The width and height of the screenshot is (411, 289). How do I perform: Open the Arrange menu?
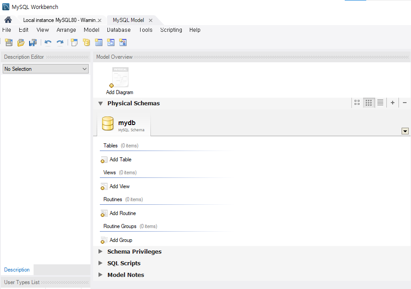coord(66,30)
